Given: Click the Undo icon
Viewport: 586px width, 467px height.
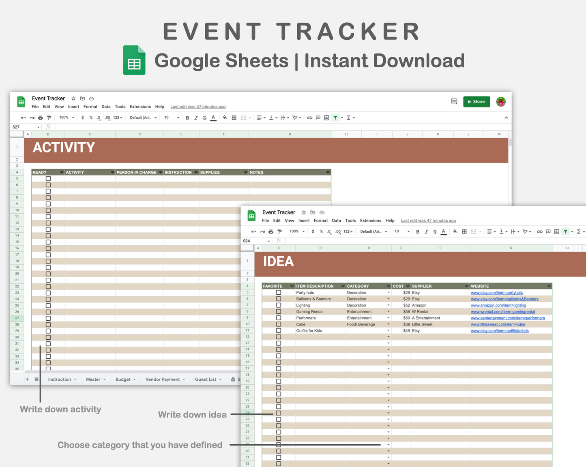Looking at the screenshot, I should pos(23,118).
